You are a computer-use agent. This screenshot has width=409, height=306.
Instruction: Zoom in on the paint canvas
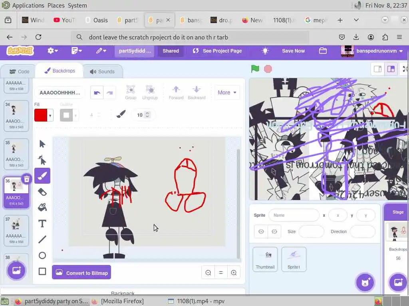pos(234,273)
